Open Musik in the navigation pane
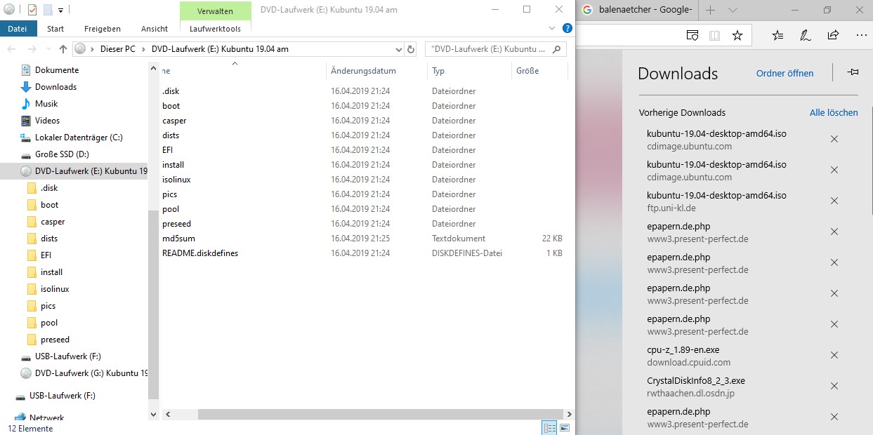This screenshot has width=873, height=435. (x=46, y=104)
